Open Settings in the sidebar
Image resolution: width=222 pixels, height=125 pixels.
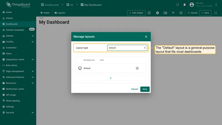pos(18,107)
